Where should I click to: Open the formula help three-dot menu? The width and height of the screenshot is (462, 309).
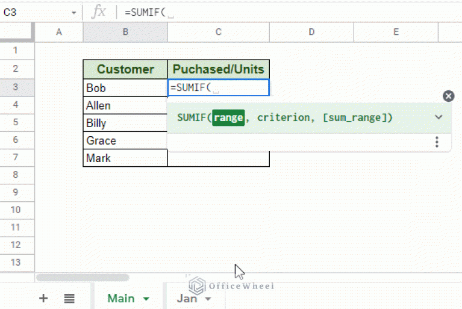[x=437, y=142]
